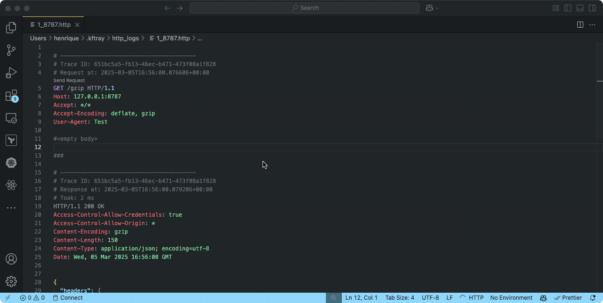
Task: Select the Run and Debug icon
Action: pyautogui.click(x=11, y=73)
